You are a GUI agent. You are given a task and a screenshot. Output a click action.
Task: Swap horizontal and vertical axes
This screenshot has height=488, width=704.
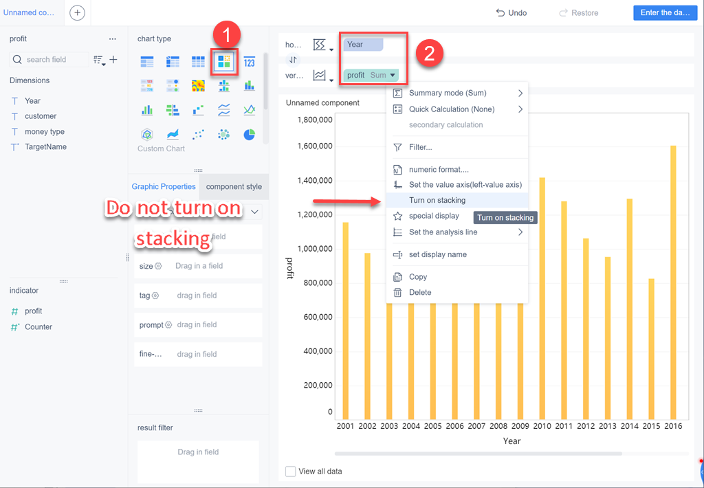[x=293, y=60]
